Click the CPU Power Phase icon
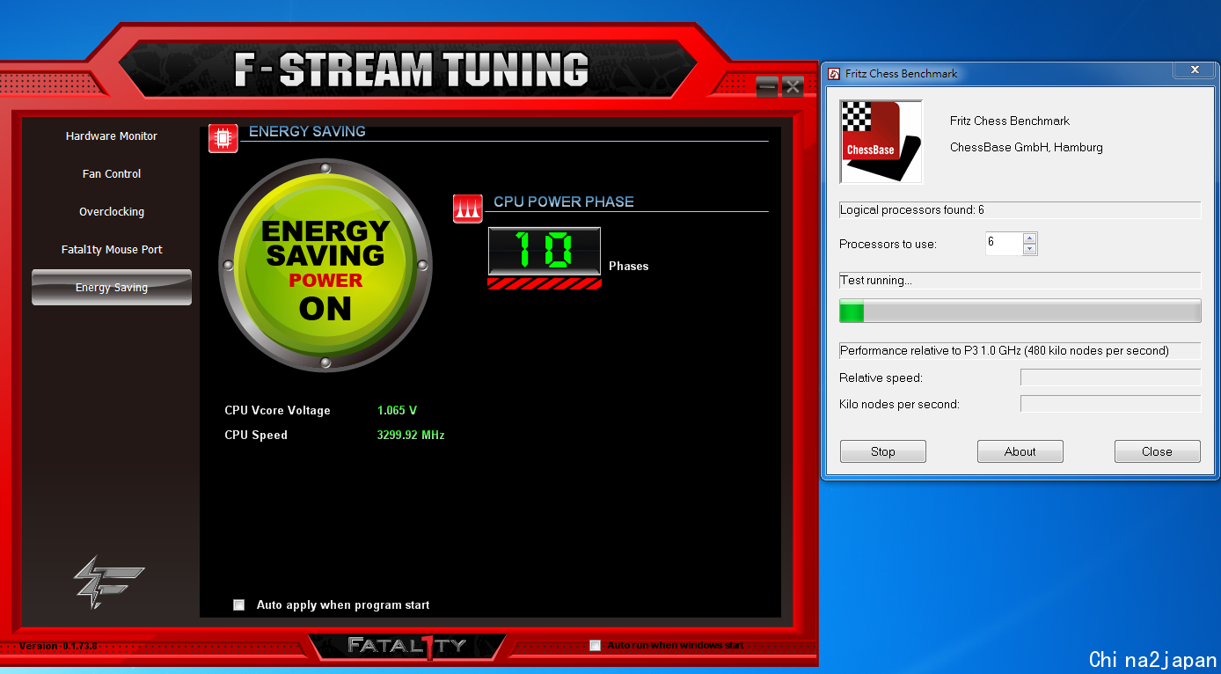Viewport: 1221px width, 674px height. 468,209
